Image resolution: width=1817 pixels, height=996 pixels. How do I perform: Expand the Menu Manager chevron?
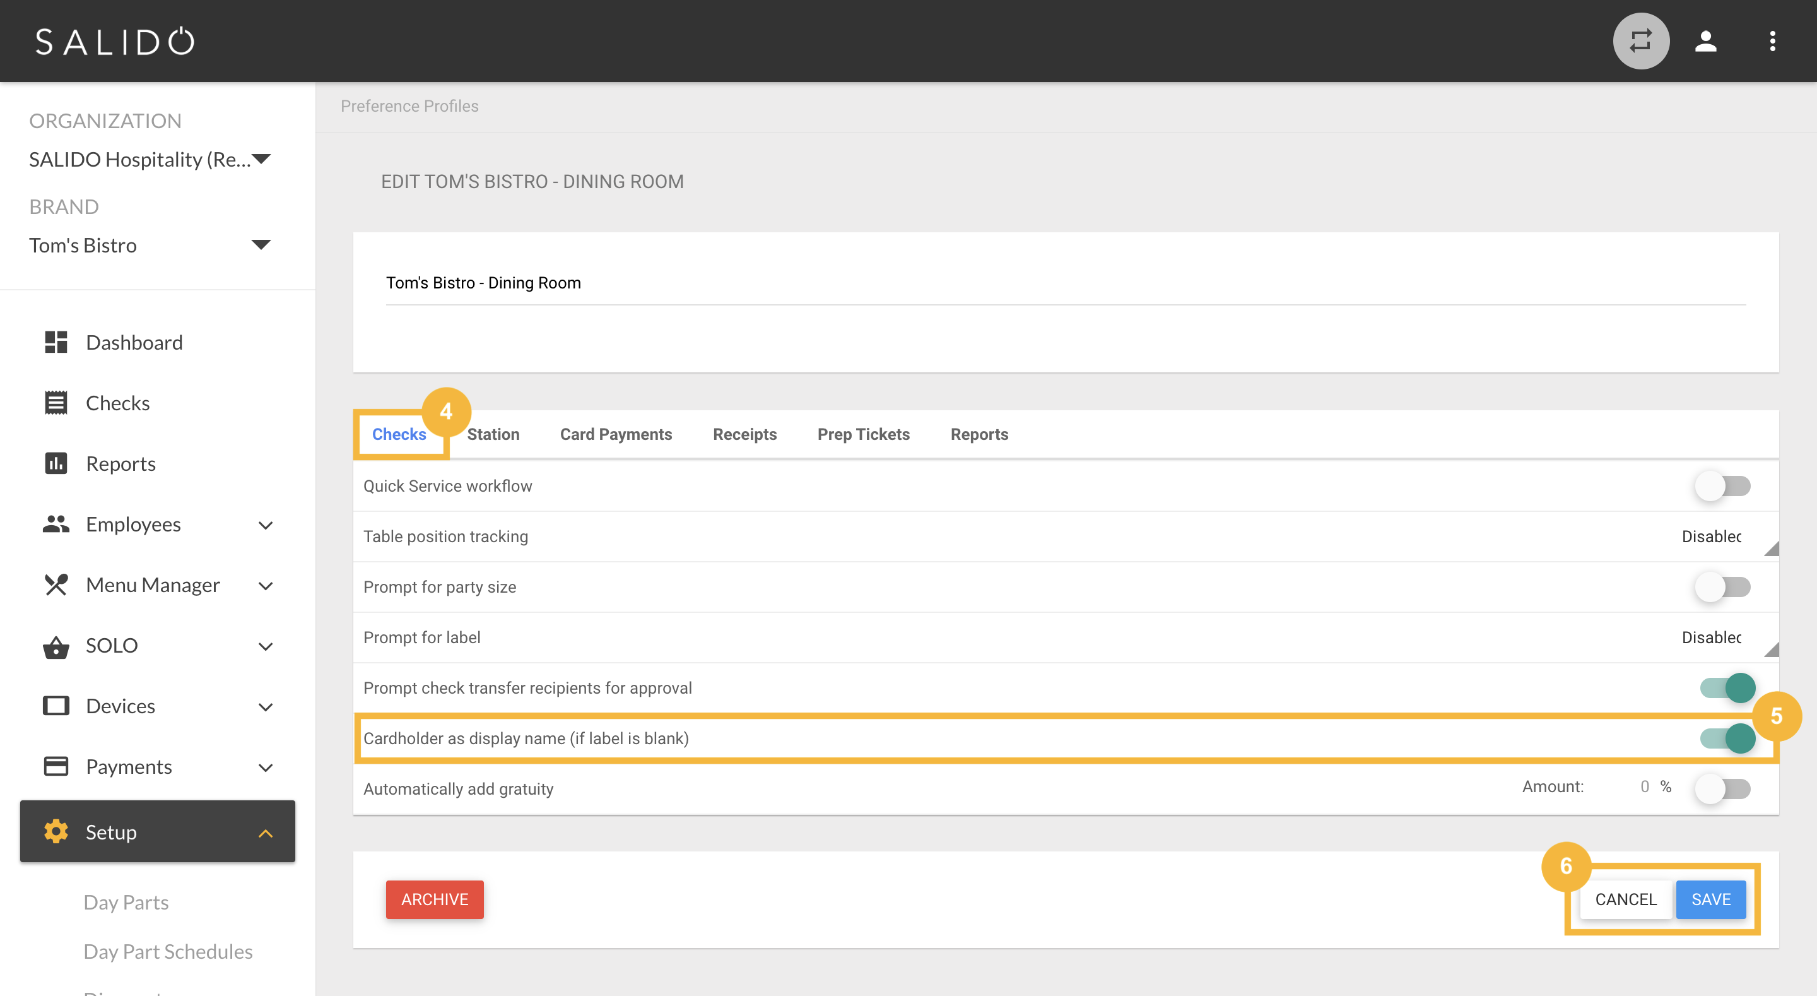point(265,586)
